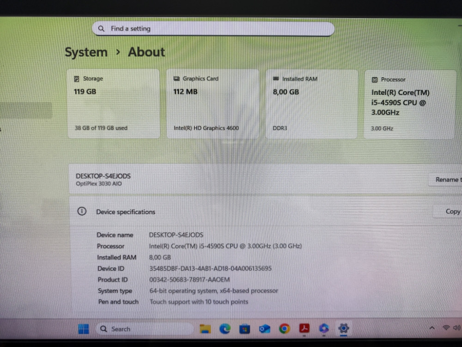
Task: Click the Storage disk icon
Action: click(77, 79)
